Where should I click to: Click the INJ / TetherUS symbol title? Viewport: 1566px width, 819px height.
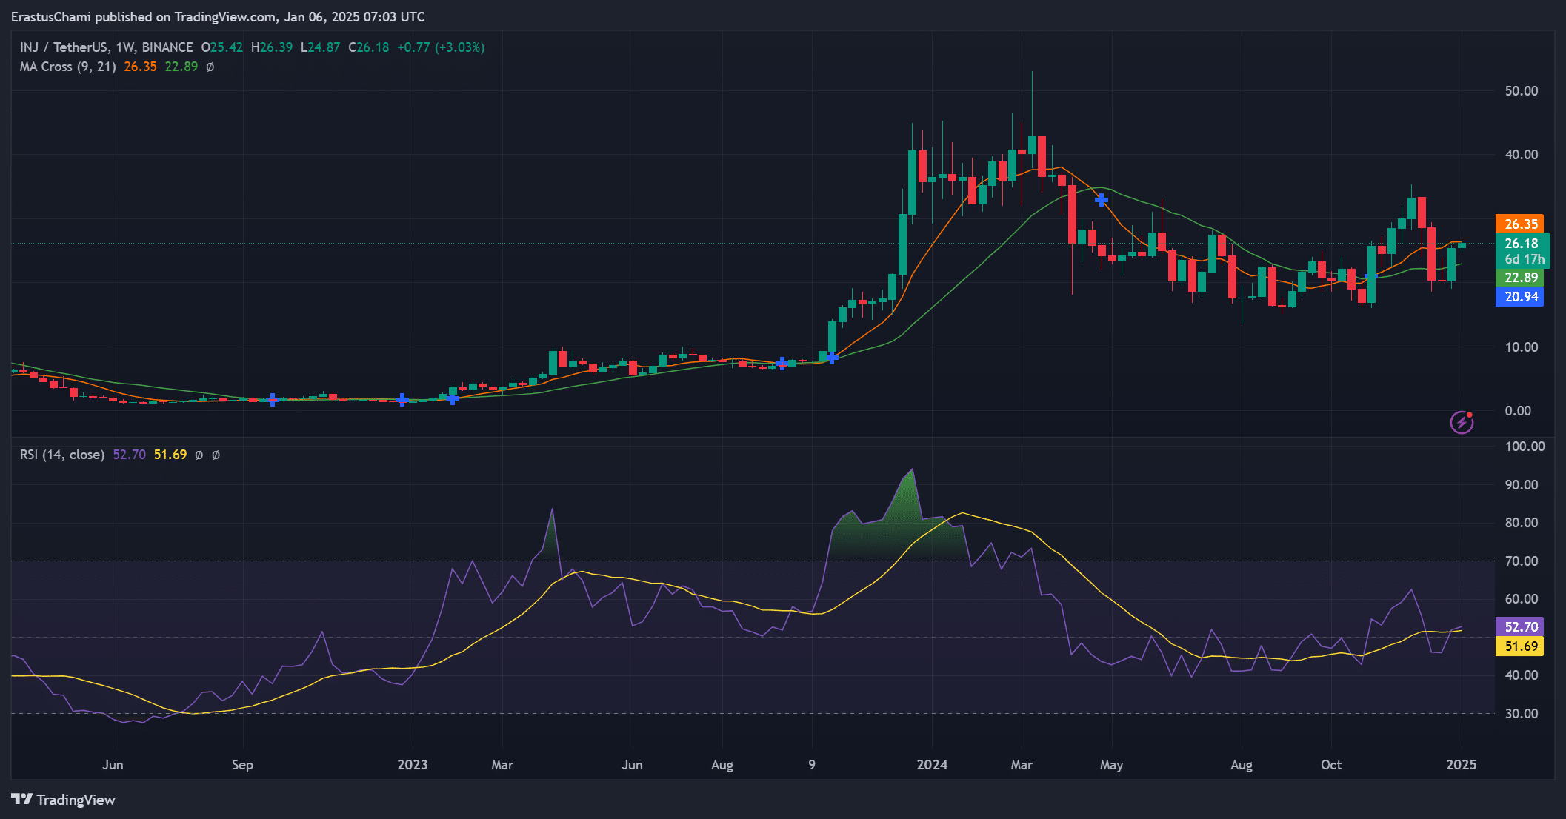[64, 47]
